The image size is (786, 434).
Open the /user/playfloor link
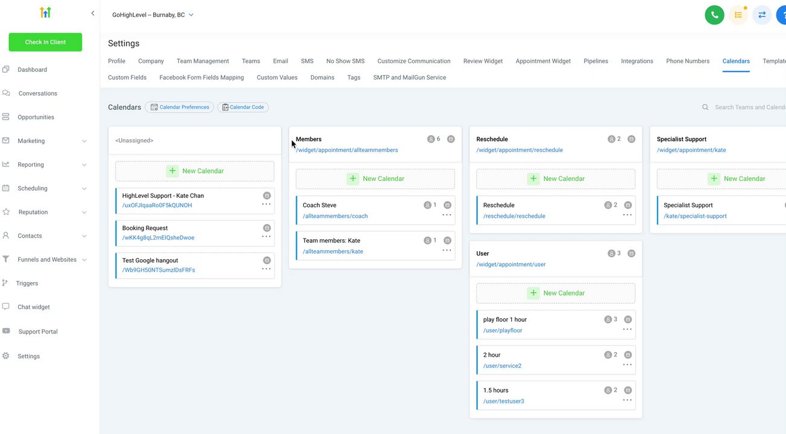tap(503, 330)
